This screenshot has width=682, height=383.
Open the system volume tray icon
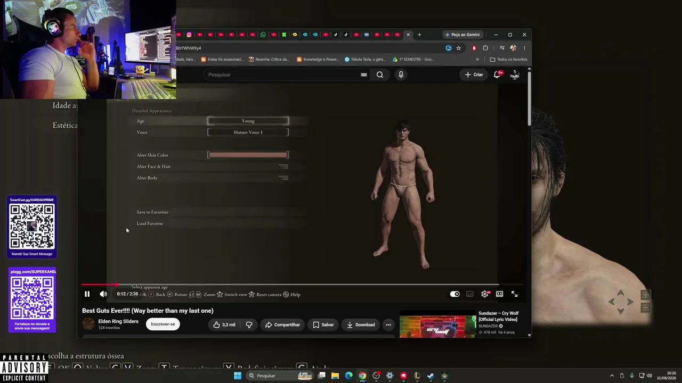coord(651,376)
